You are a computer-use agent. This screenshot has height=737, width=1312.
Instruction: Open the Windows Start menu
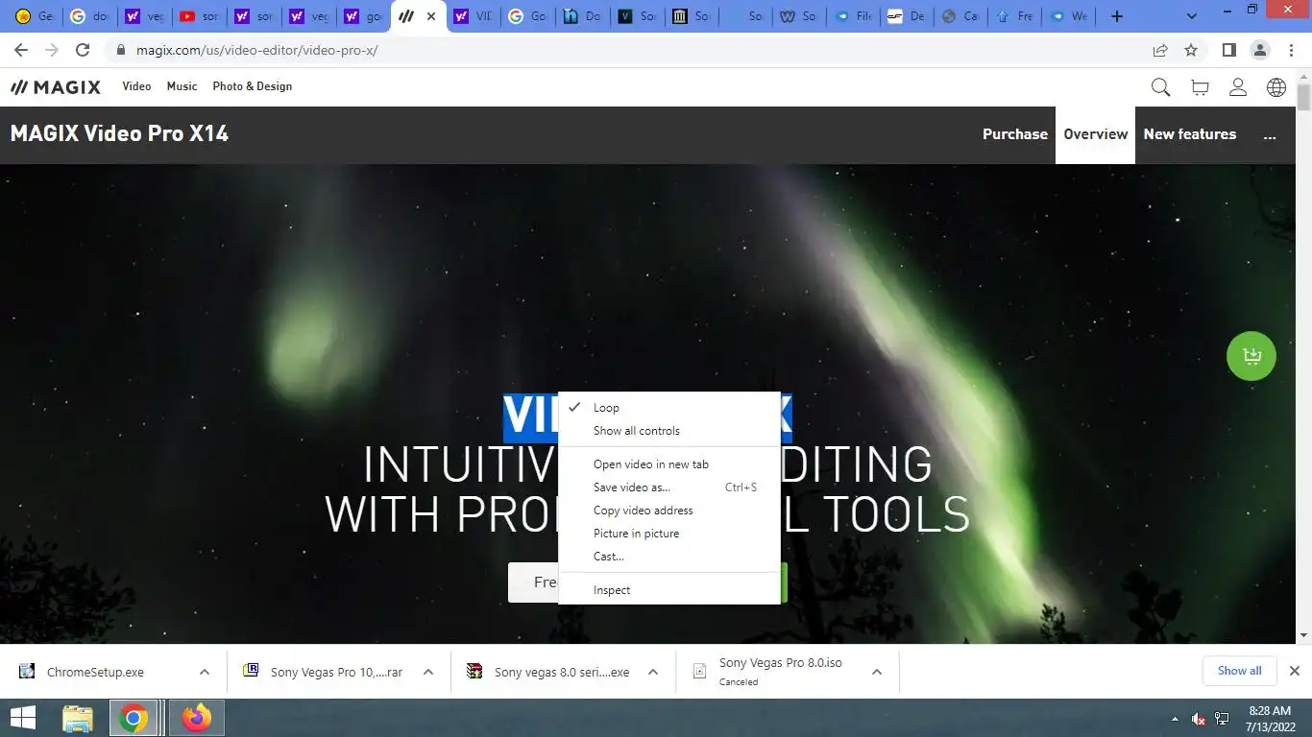23,718
